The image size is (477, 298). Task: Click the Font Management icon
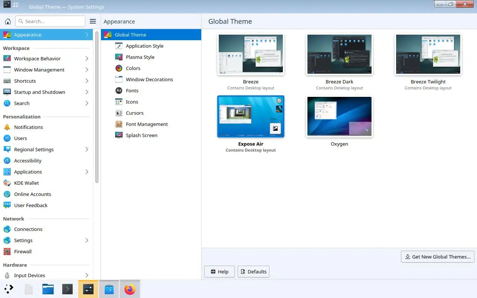pos(119,124)
